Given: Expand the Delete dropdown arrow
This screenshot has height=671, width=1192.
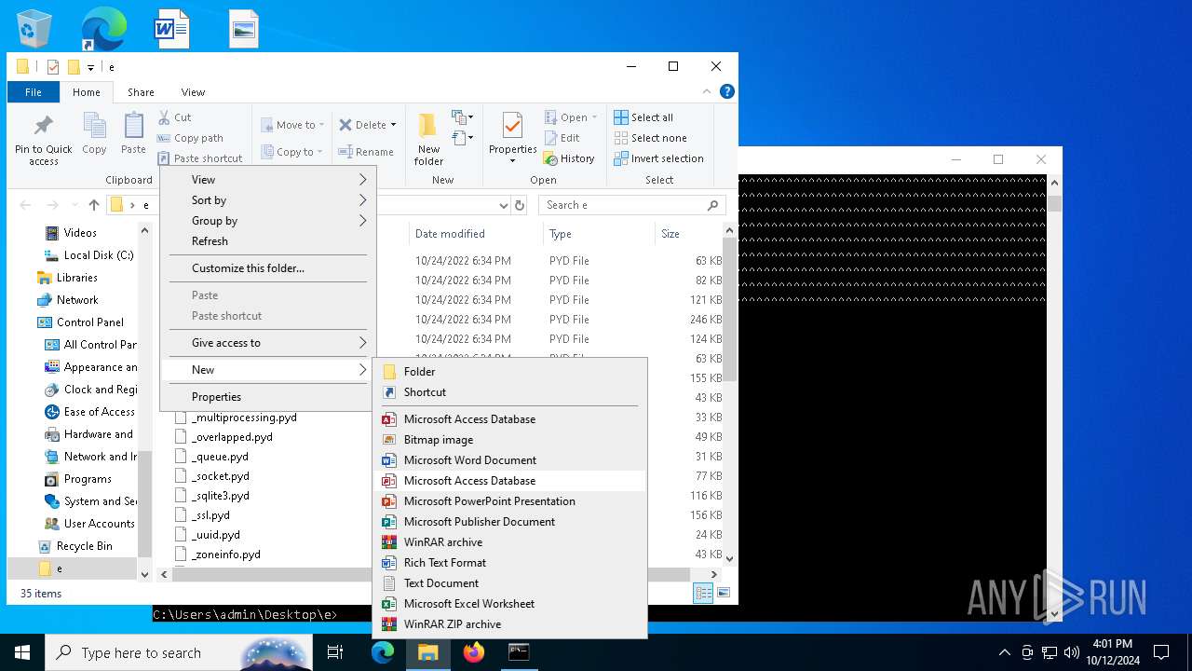Looking at the screenshot, I should 393,125.
